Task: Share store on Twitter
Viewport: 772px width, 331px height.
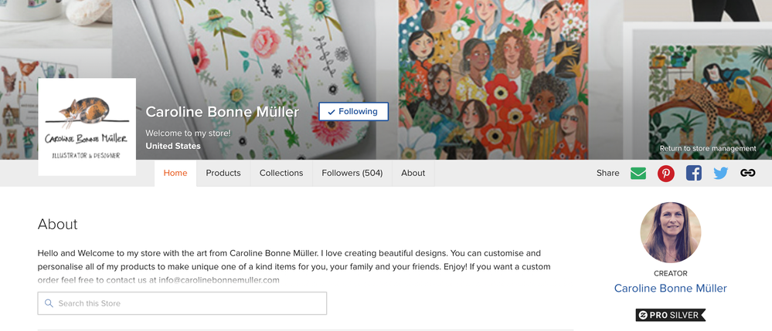Action: (x=721, y=173)
